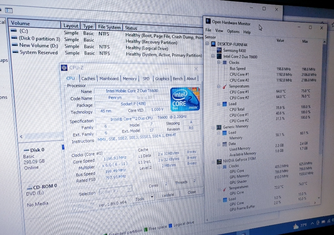
Task: Collapse the CPU Clocks tree node
Action: click(x=219, y=62)
